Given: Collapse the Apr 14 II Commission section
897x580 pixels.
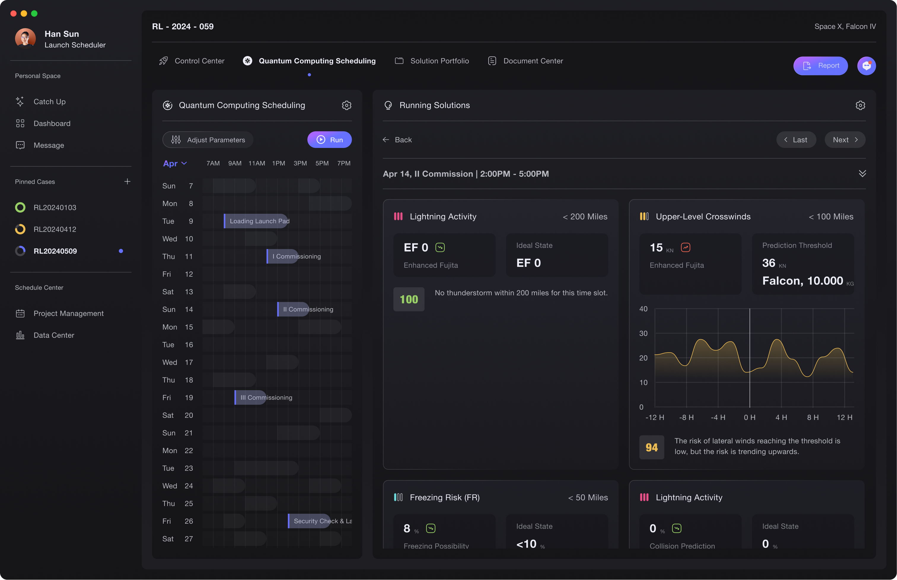Looking at the screenshot, I should coord(862,174).
